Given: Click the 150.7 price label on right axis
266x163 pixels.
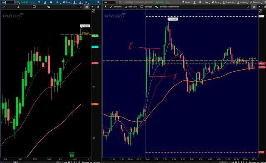Looking at the screenshot, I should point(261,16).
